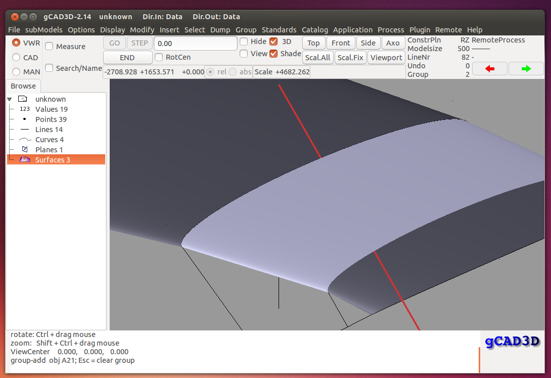
Task: Click the STEP button
Action: click(x=140, y=43)
